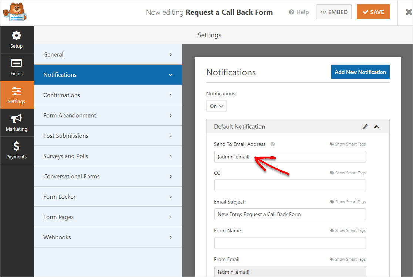Select the Settings icon in sidebar
Screen dimensions: 413x277
click(x=16, y=95)
